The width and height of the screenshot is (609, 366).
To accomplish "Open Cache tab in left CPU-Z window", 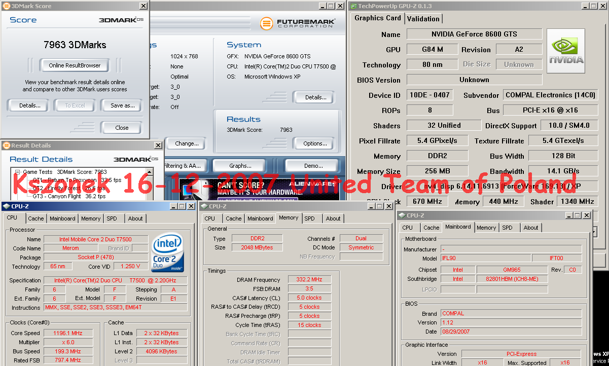I will pyautogui.click(x=36, y=218).
